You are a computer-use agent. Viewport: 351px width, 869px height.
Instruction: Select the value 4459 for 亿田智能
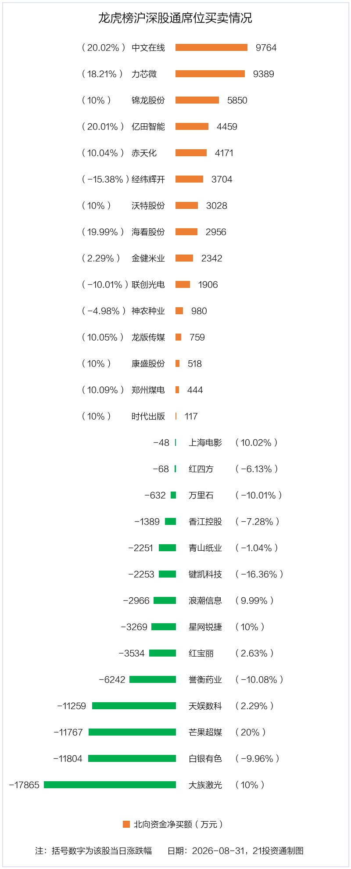tap(227, 126)
